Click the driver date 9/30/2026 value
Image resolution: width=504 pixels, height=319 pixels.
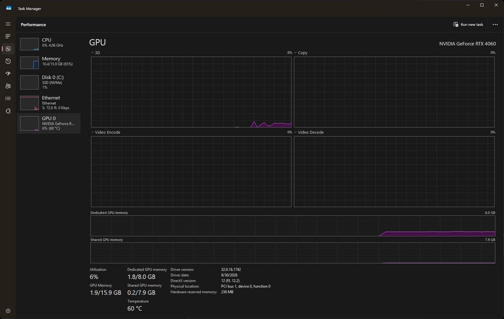click(229, 275)
